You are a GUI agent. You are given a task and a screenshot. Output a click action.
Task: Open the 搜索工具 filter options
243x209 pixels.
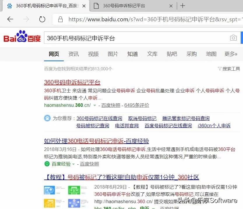[x=229, y=68]
